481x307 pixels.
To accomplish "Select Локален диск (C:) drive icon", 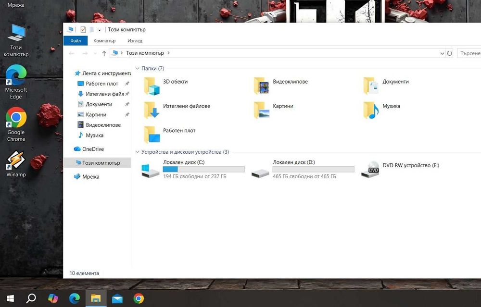I will 150,171.
